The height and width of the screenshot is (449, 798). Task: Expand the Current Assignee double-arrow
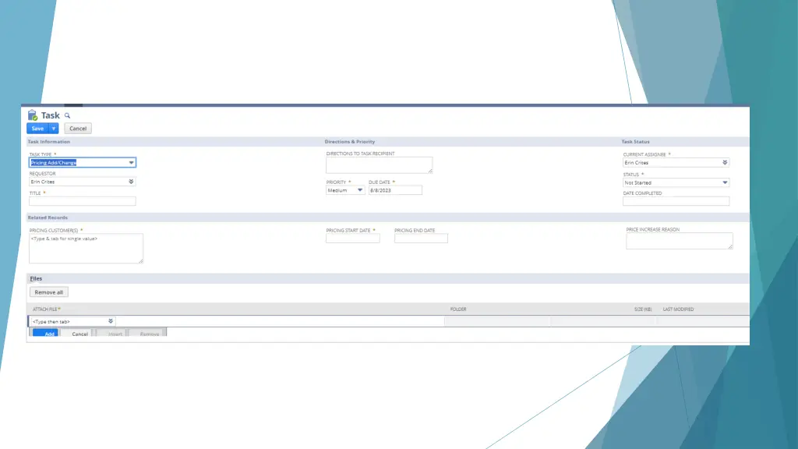point(725,163)
